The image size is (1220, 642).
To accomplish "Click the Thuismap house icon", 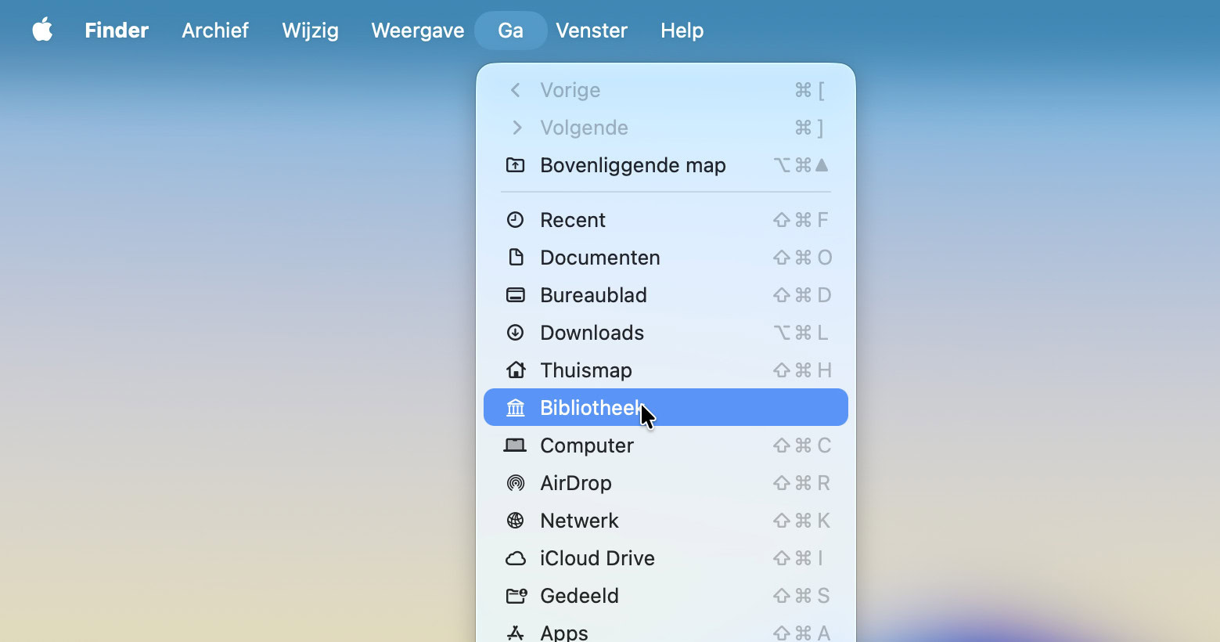I will [515, 370].
